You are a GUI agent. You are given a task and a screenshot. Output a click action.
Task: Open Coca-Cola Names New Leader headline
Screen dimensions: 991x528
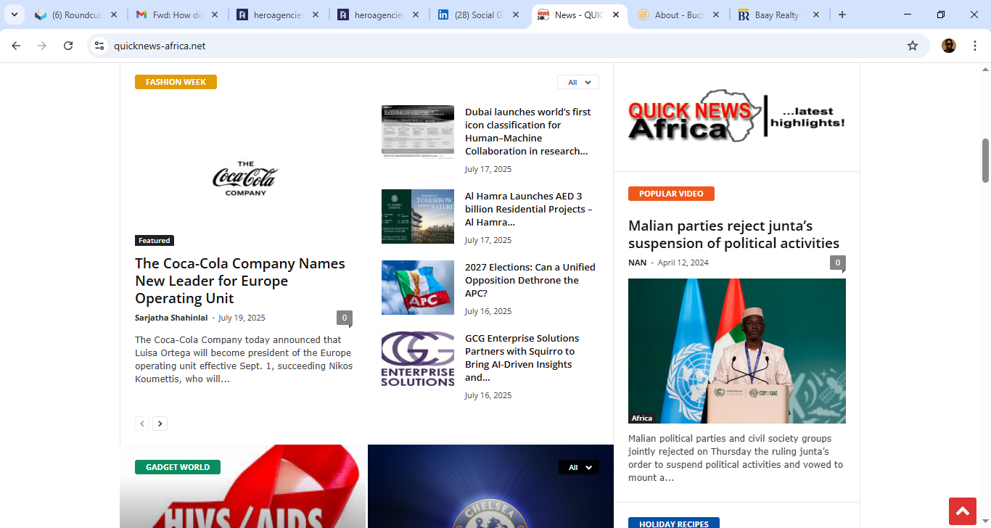click(240, 281)
